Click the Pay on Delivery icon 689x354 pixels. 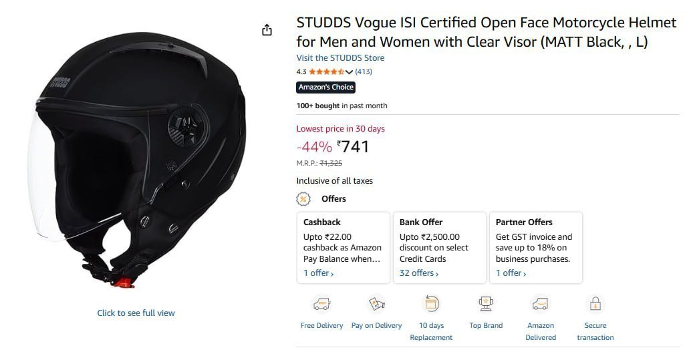pyautogui.click(x=376, y=304)
